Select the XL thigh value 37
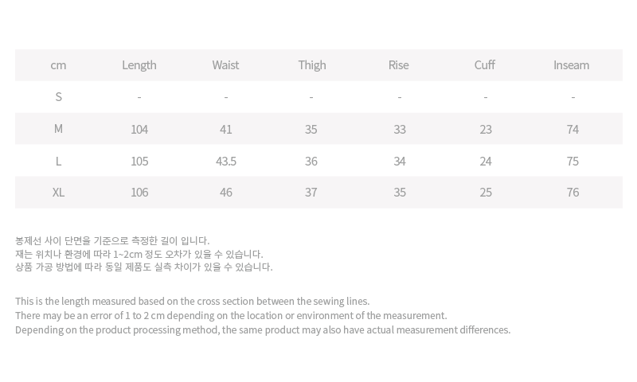This screenshot has height=382, width=637. pyautogui.click(x=311, y=193)
